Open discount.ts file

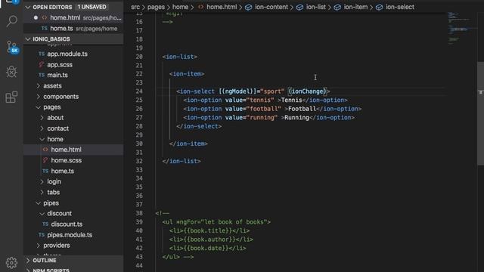[67, 224]
